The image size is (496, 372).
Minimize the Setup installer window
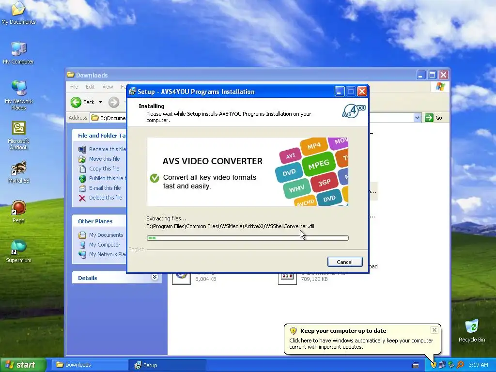[339, 92]
